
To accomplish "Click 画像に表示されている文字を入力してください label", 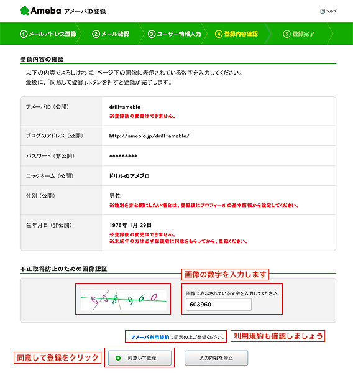I will pyautogui.click(x=232, y=293).
